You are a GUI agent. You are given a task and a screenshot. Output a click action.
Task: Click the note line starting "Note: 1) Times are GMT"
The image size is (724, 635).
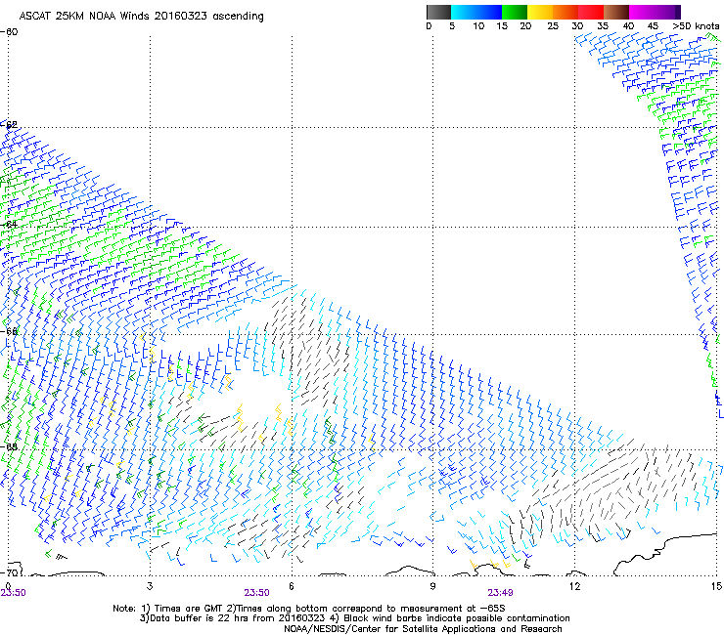[x=309, y=609]
